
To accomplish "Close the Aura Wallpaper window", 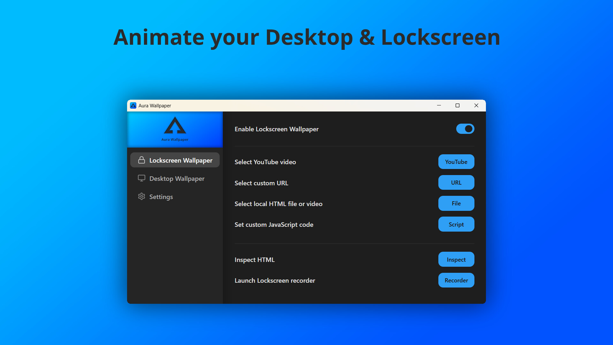I will pyautogui.click(x=476, y=105).
